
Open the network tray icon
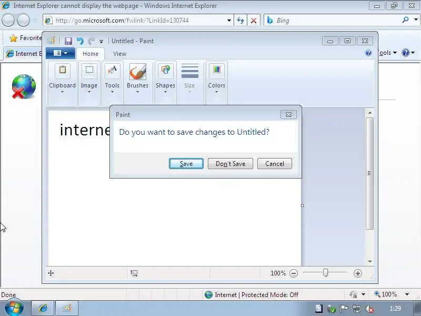[357, 309]
